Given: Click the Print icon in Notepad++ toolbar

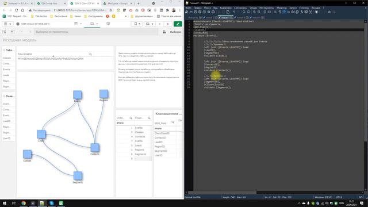Looking at the screenshot, I should (213, 12).
